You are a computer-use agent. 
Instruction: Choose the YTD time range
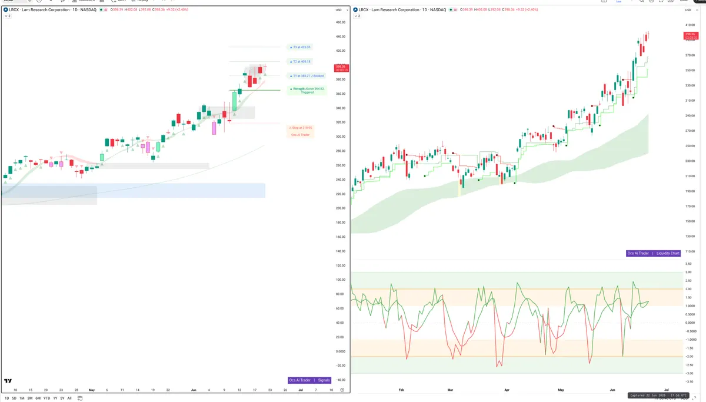[46, 398]
